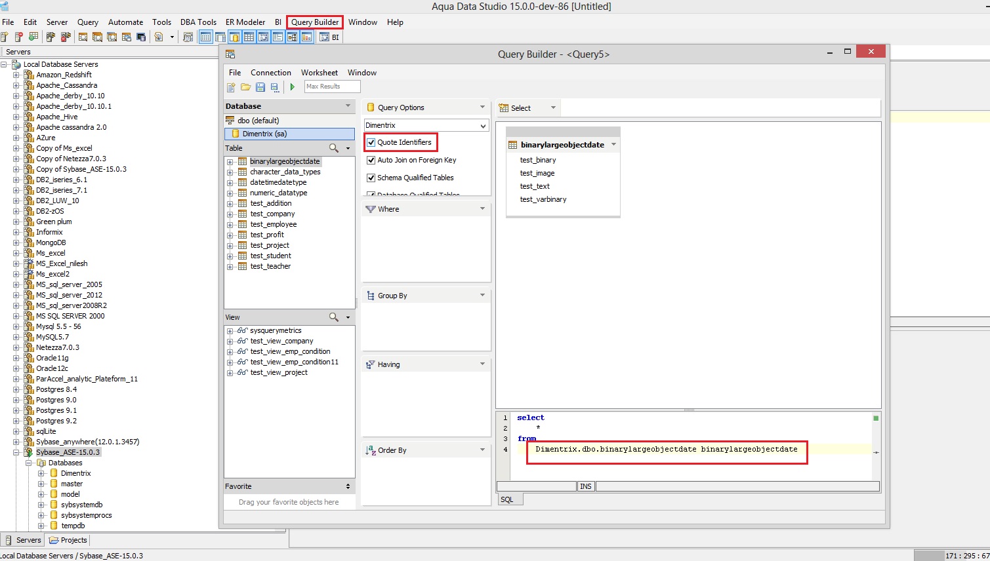
Task: Select the Dimentrix (sa) database entry
Action: click(x=289, y=134)
